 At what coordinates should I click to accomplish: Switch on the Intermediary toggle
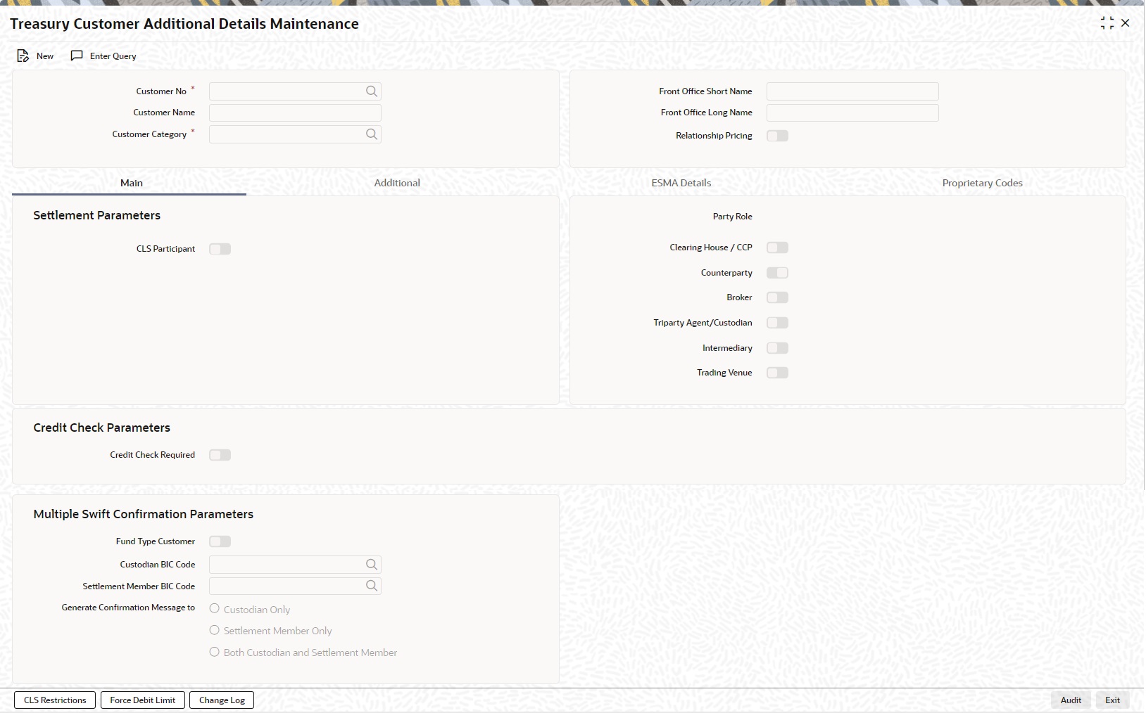[777, 348]
